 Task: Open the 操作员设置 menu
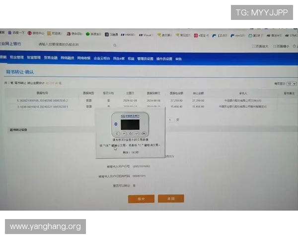[x=164, y=59]
